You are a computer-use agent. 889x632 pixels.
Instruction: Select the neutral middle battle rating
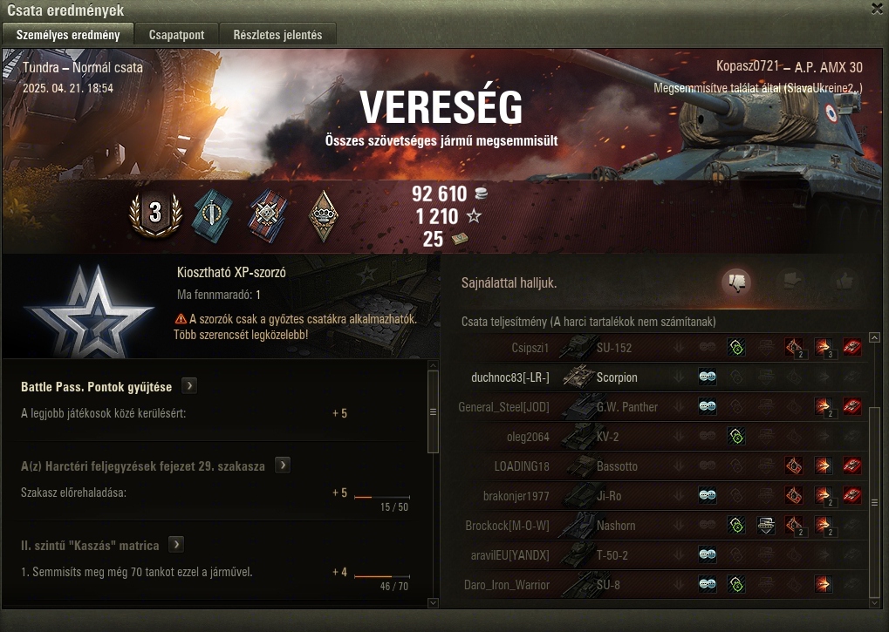coord(790,281)
